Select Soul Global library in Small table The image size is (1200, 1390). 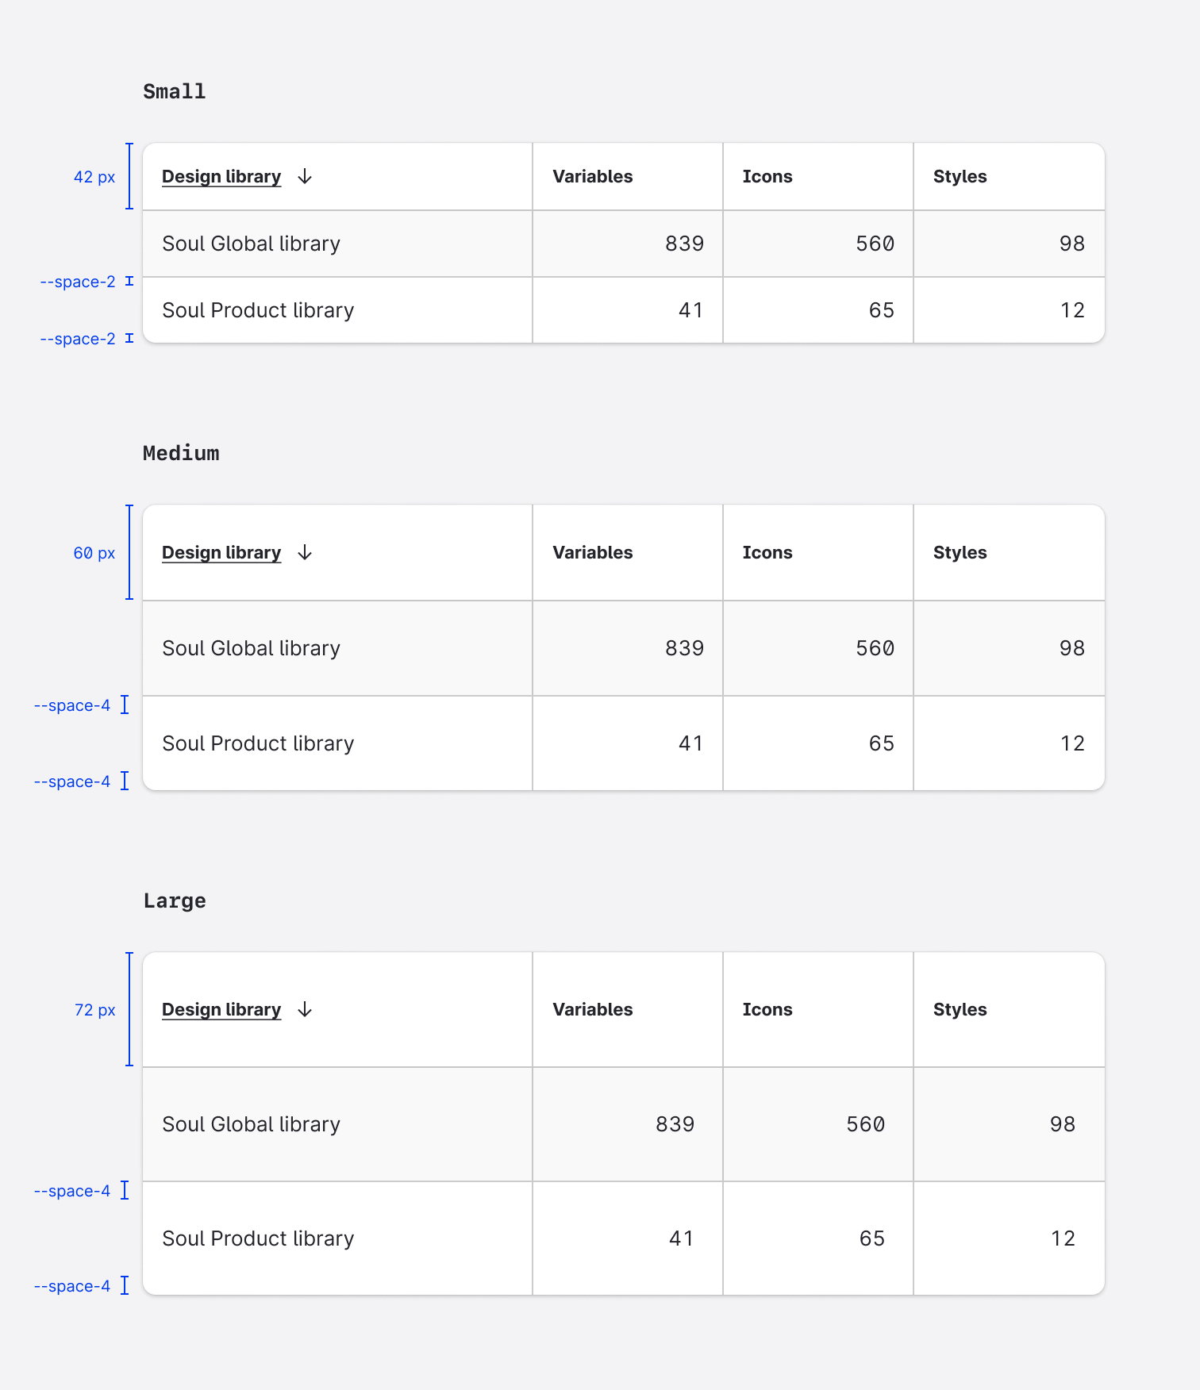pyautogui.click(x=251, y=244)
